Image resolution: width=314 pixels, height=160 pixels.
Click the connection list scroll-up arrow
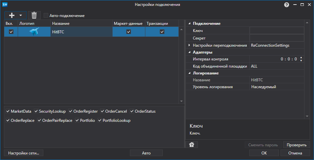(x=181, y=29)
